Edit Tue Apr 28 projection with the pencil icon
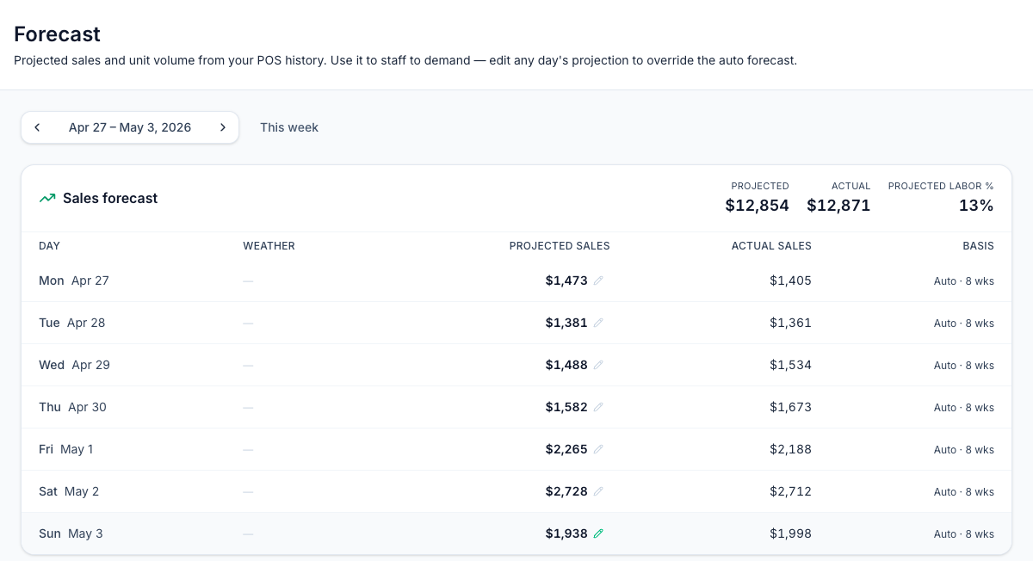 (x=598, y=323)
